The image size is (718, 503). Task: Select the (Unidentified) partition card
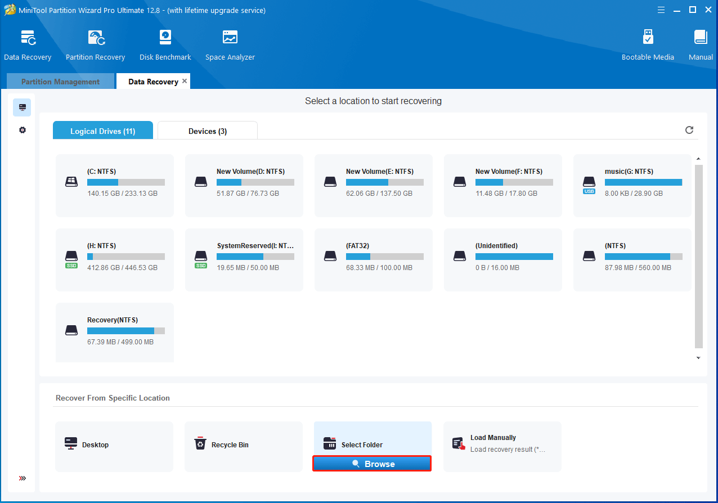[x=503, y=260]
